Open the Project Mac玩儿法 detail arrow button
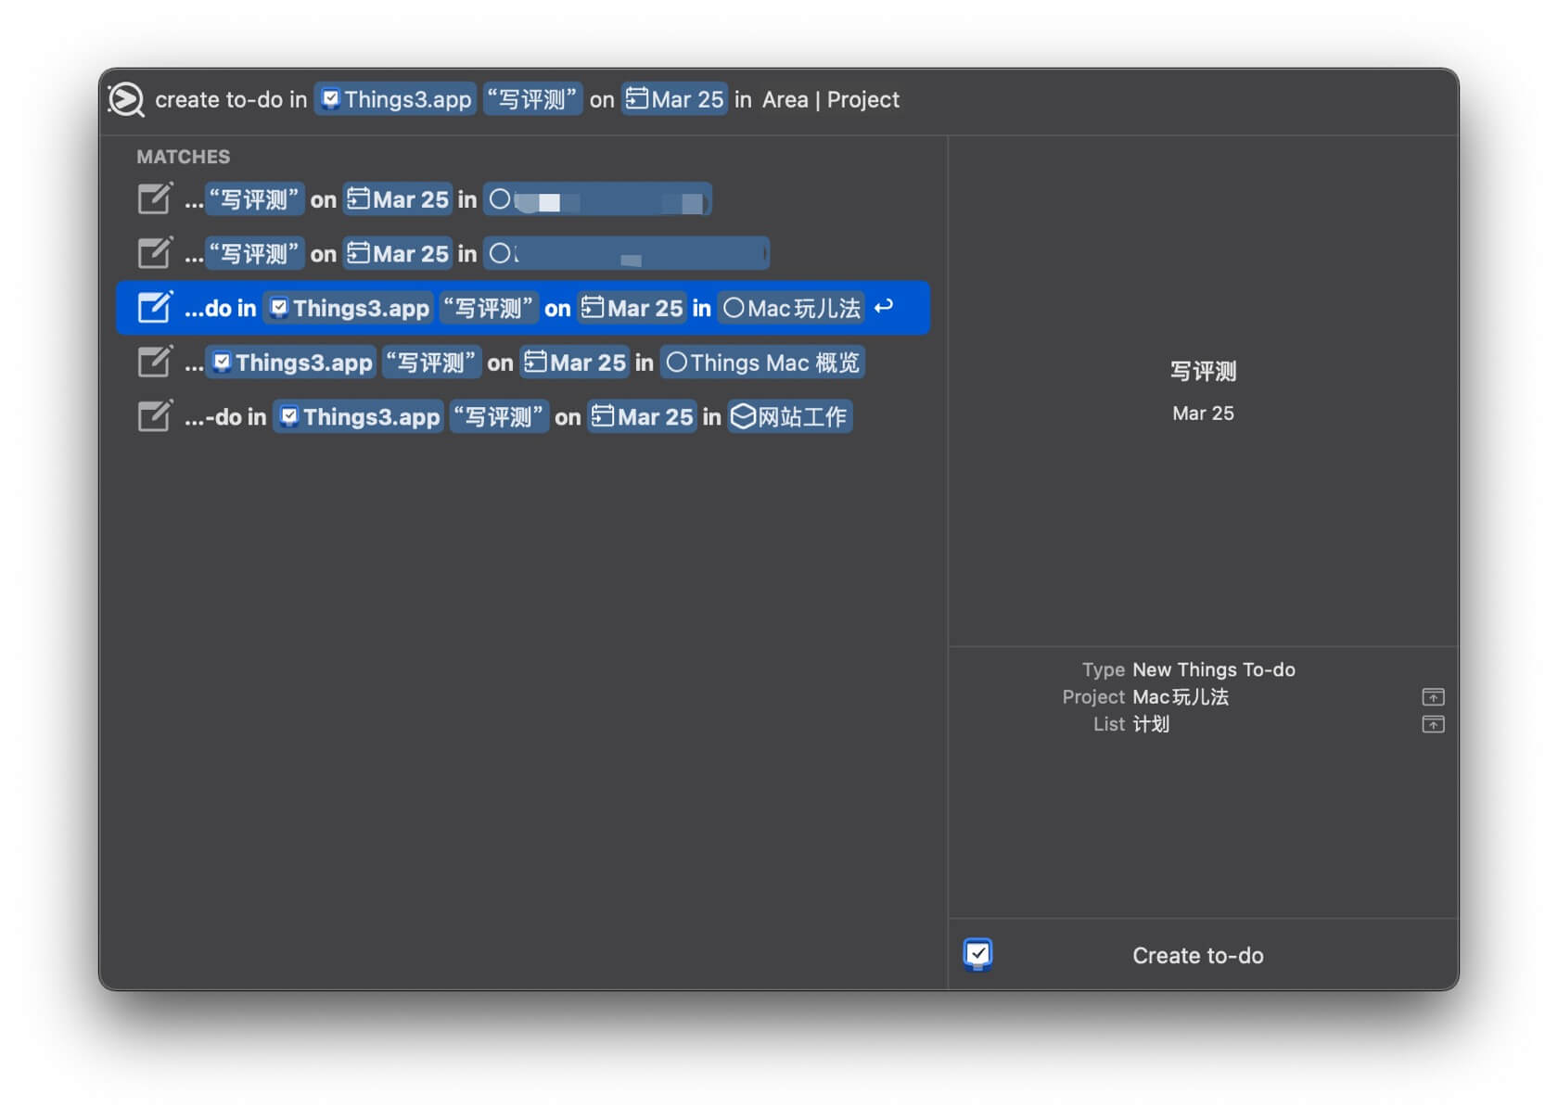This screenshot has width=1558, height=1120. pyautogui.click(x=1433, y=696)
